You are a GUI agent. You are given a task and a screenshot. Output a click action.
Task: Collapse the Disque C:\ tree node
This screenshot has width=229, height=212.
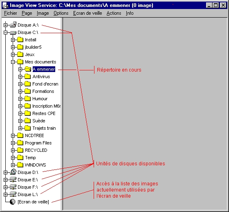pyautogui.click(x=5, y=32)
